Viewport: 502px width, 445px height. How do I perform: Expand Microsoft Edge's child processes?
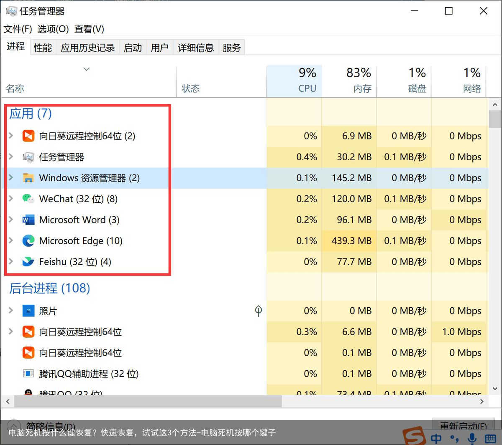[10, 241]
